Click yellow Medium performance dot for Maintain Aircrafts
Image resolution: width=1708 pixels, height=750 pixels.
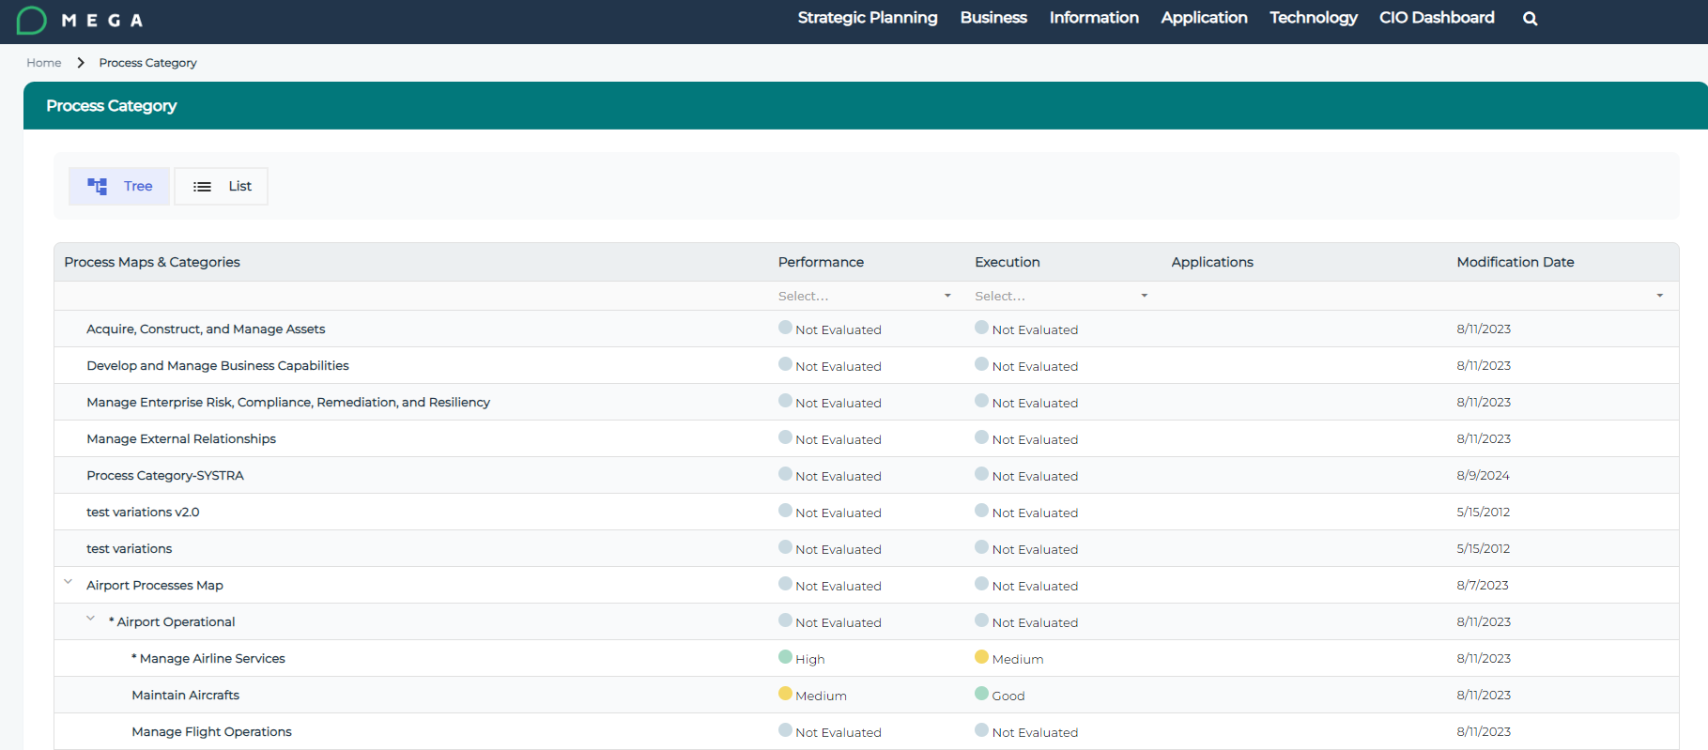[785, 694]
